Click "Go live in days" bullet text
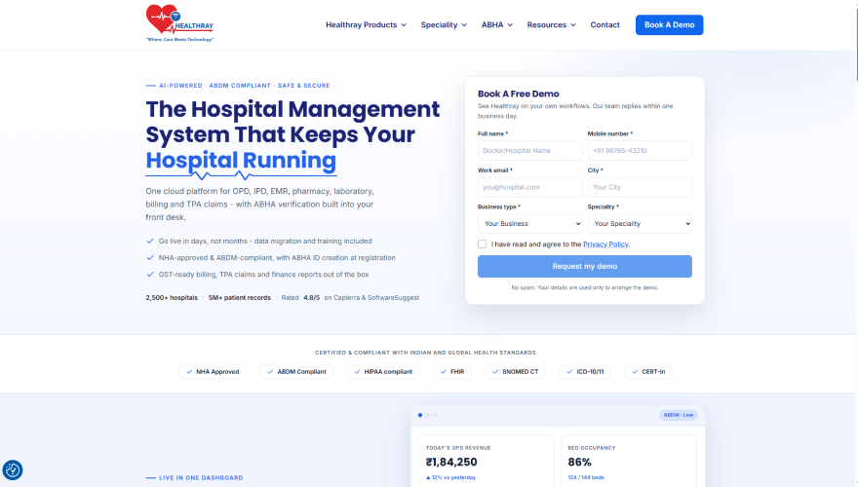The height and width of the screenshot is (487, 858). (265, 241)
